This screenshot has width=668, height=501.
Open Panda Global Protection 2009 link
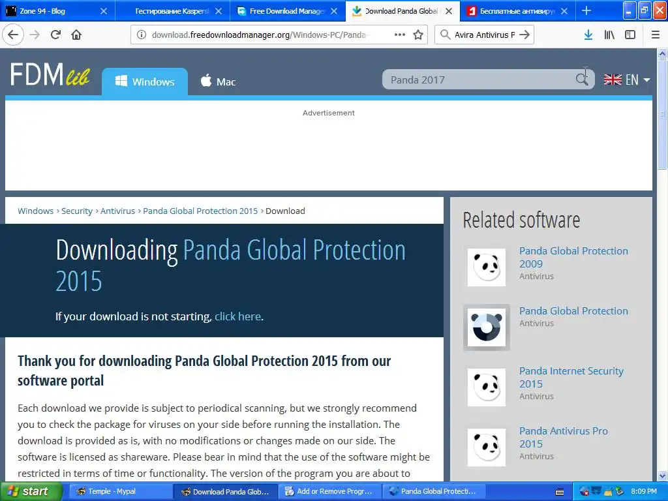[573, 257]
